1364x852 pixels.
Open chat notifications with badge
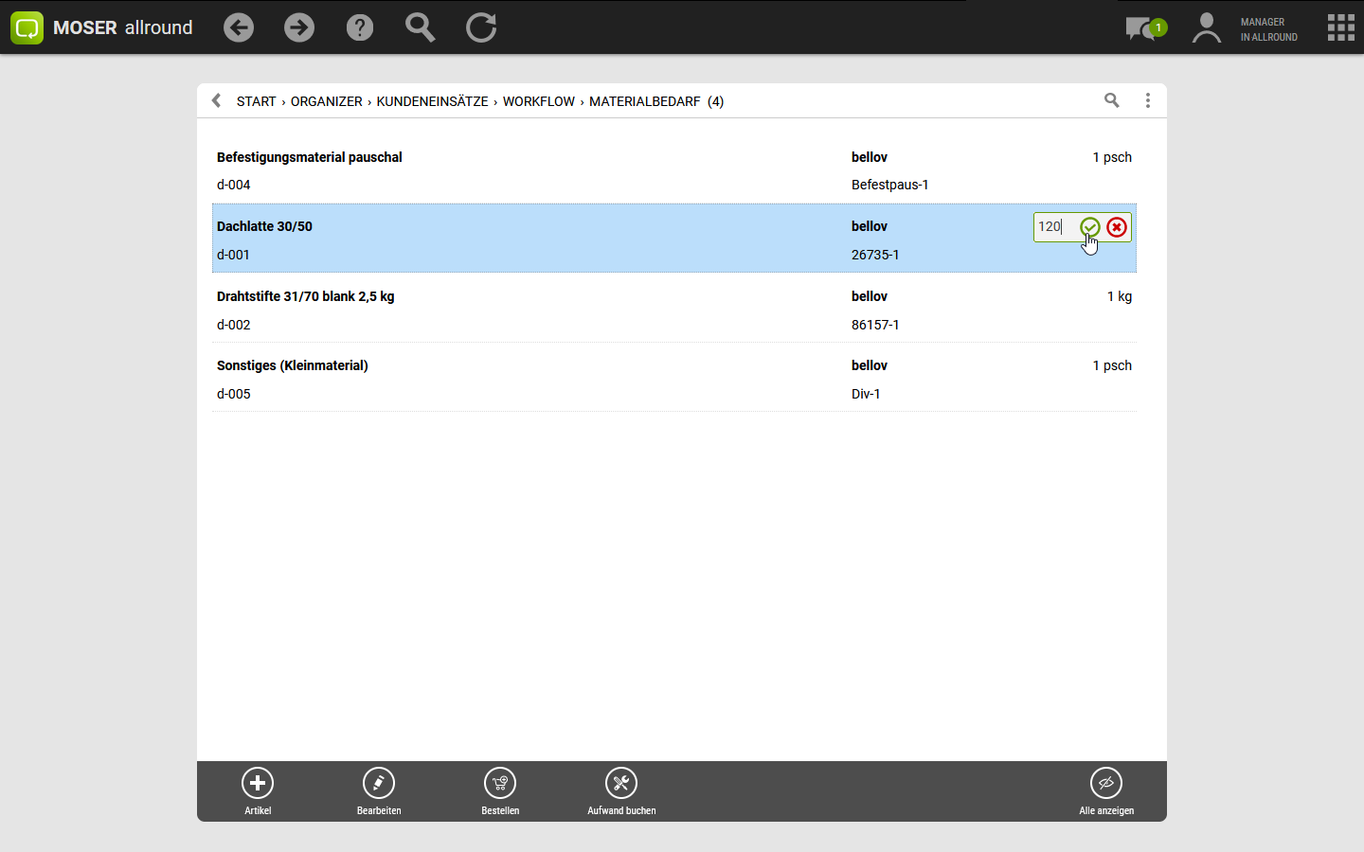coord(1144,28)
